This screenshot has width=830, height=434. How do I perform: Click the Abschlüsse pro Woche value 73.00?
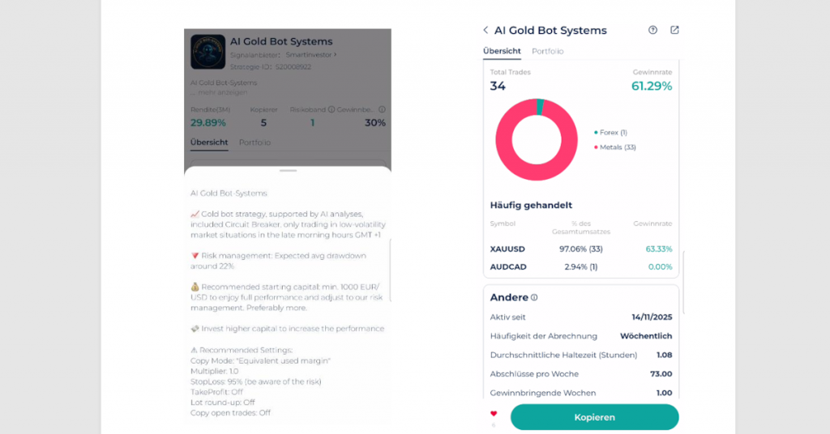pyautogui.click(x=661, y=374)
